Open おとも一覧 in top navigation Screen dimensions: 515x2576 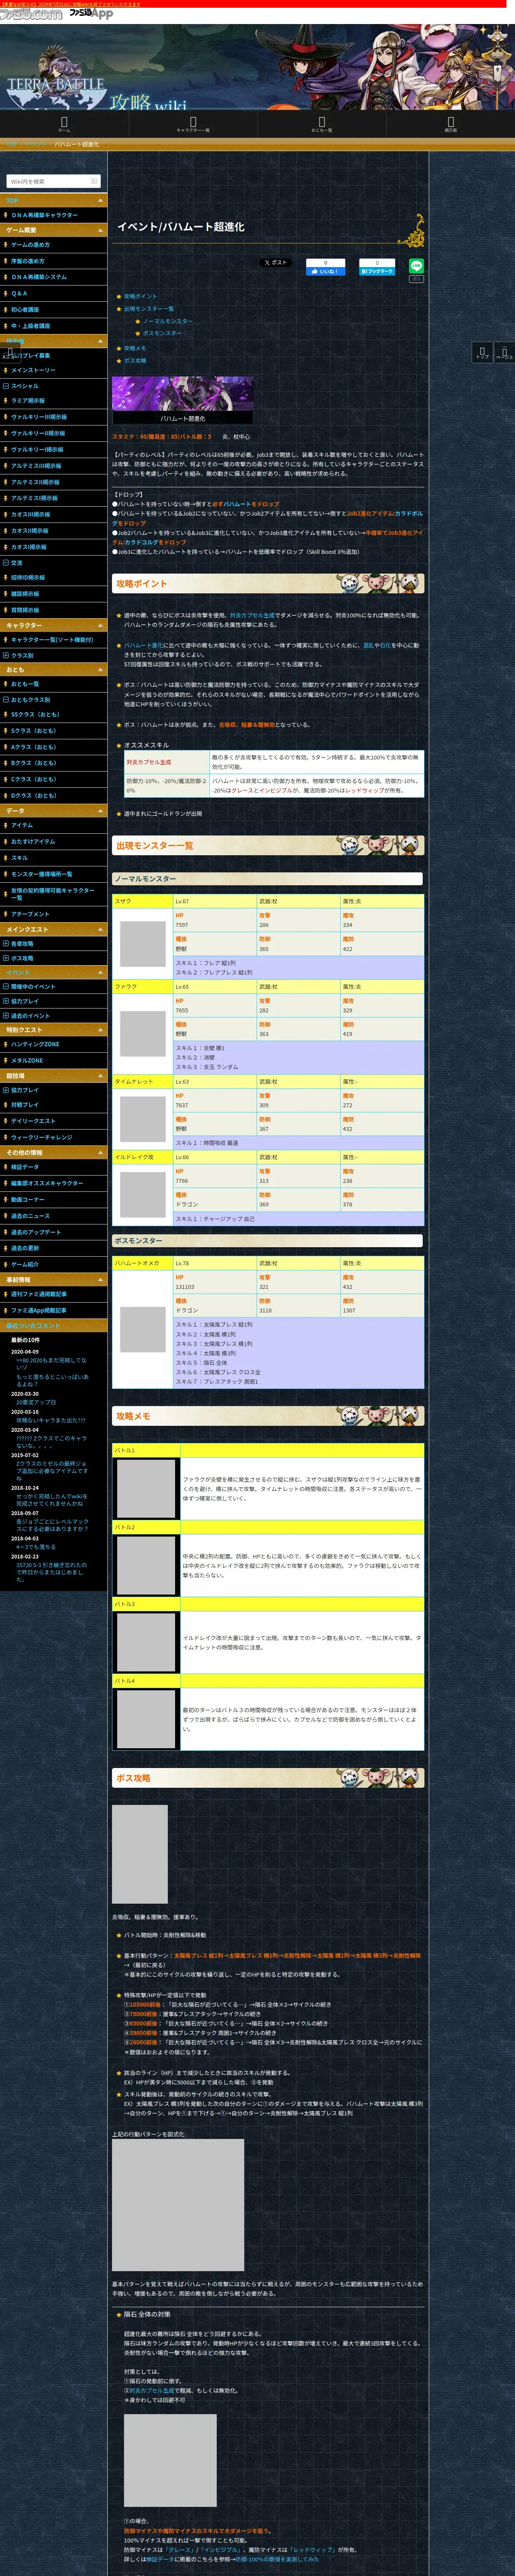(322, 124)
